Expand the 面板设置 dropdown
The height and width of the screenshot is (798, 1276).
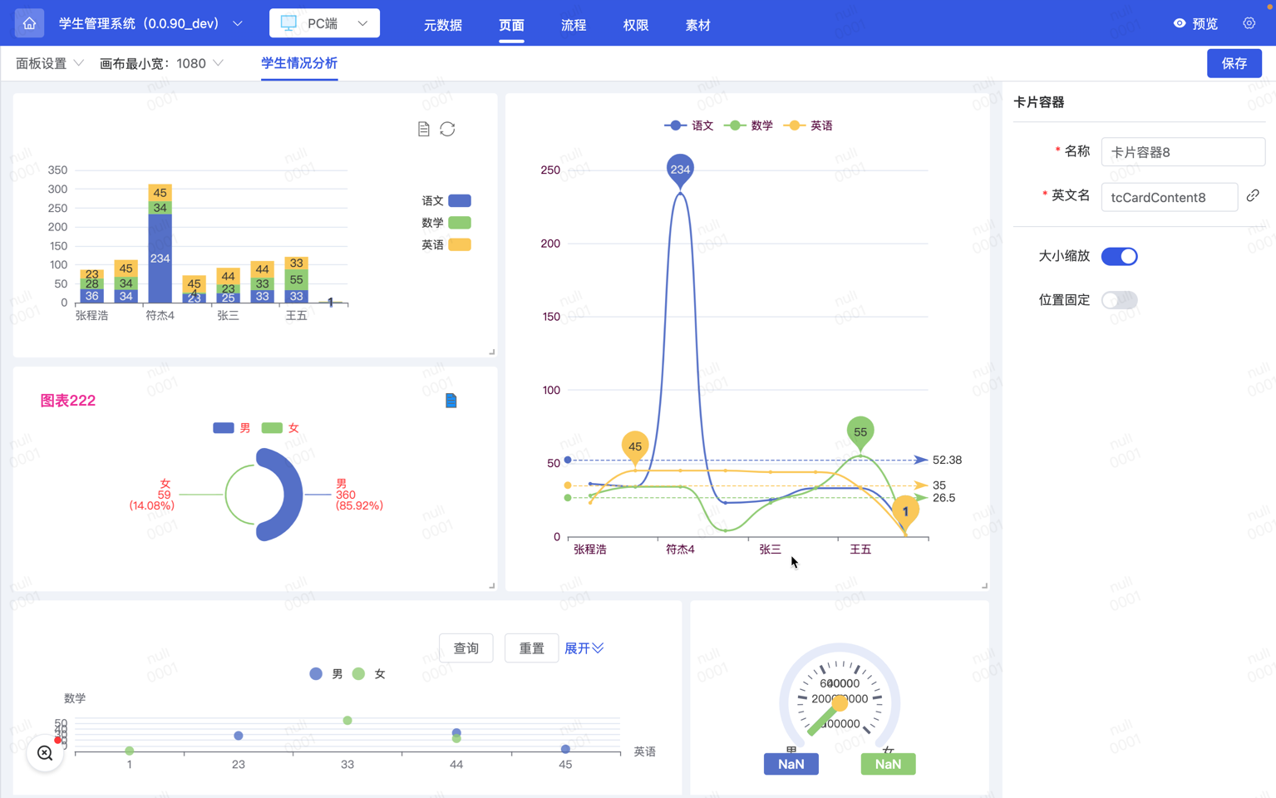click(x=50, y=63)
